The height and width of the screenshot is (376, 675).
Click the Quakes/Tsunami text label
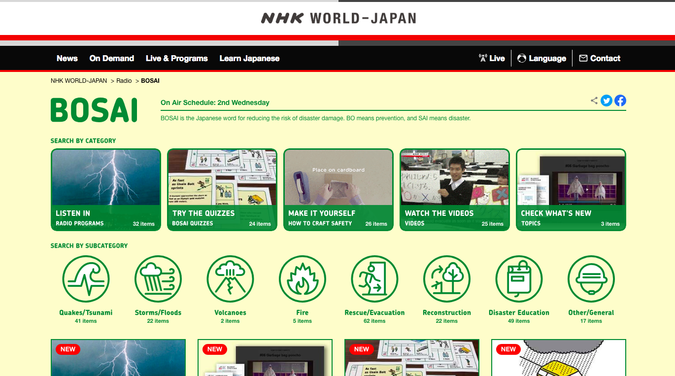tap(86, 312)
